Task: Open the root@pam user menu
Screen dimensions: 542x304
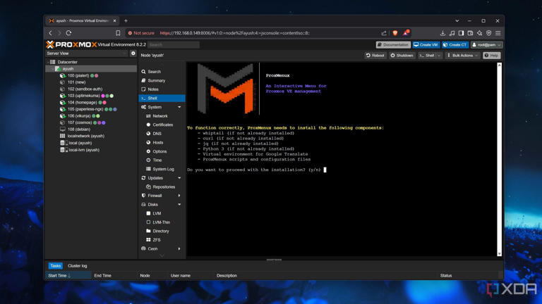Action: (486, 45)
